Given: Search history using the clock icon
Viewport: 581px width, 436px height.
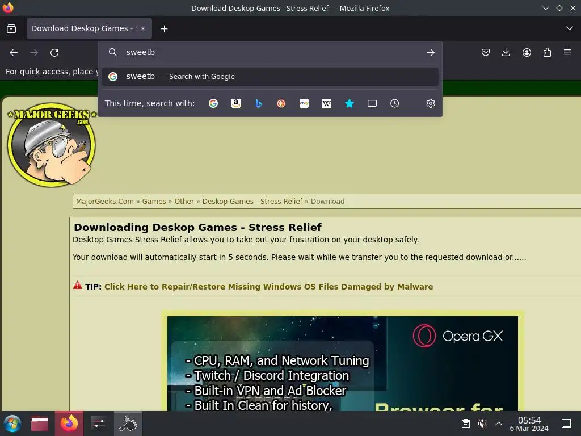Looking at the screenshot, I should (395, 103).
